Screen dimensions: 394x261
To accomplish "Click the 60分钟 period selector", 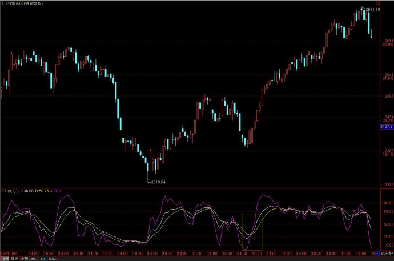I will [x=387, y=254].
